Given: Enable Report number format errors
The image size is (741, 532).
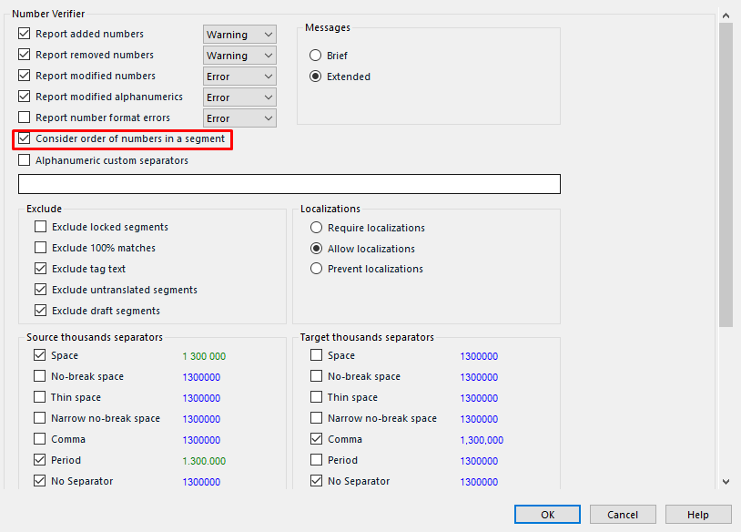Looking at the screenshot, I should (24, 118).
